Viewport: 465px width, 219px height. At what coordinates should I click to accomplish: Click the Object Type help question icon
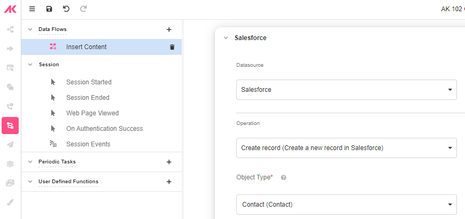coord(283,177)
